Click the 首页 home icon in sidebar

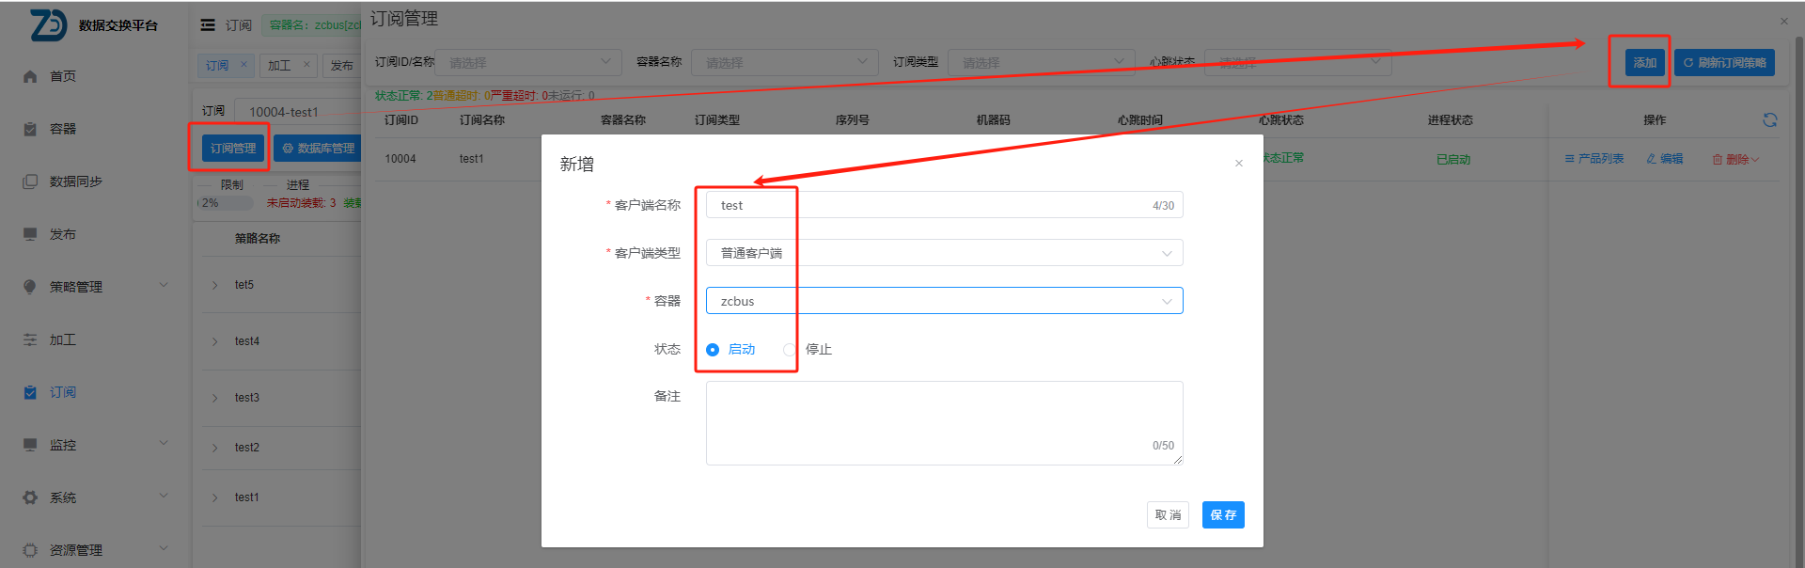pos(30,76)
